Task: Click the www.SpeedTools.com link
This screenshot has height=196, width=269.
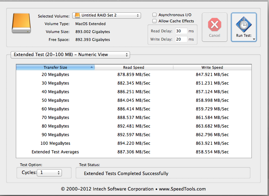Action: point(183,189)
